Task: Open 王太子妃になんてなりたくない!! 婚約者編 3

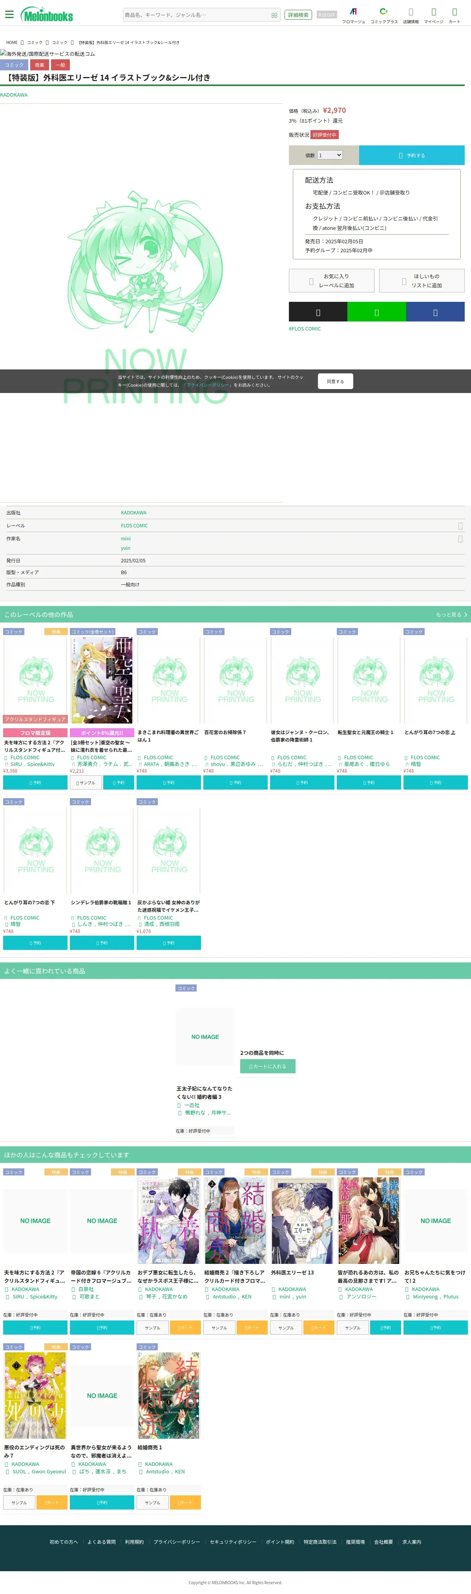Action: pos(204,1092)
